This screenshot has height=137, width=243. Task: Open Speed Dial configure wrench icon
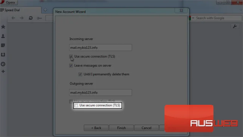pyautogui.click(x=235, y=26)
